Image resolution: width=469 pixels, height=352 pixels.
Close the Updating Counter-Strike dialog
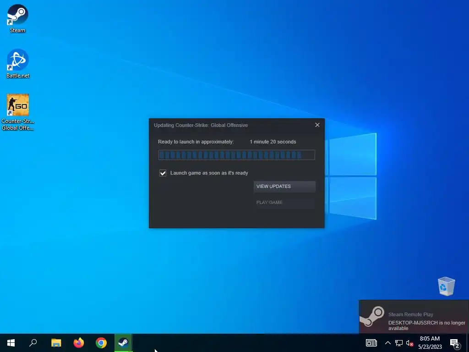coord(317,125)
